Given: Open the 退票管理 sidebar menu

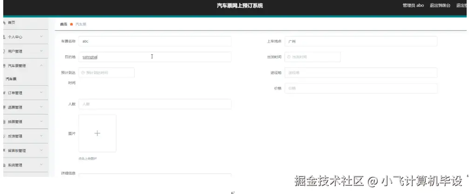Looking at the screenshot, I should pyautogui.click(x=26, y=107).
